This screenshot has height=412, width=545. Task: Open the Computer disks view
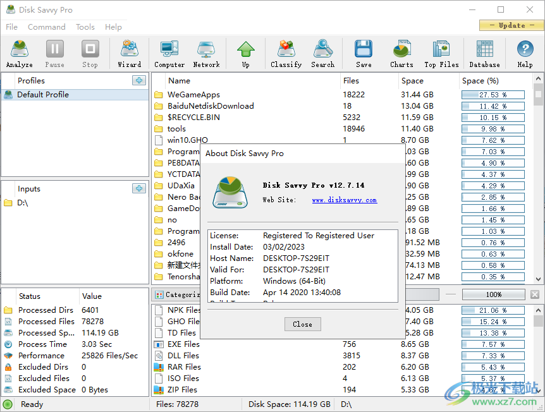[169, 54]
